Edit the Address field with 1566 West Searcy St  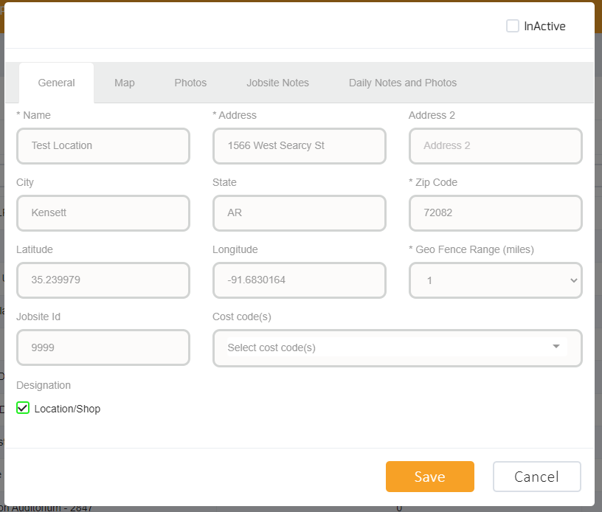[299, 146]
